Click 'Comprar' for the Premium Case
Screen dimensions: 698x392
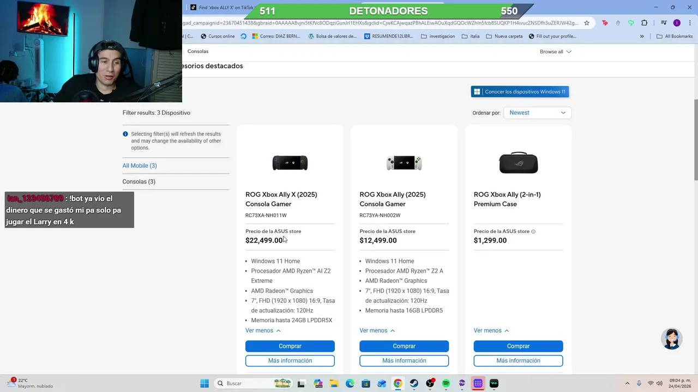point(518,346)
